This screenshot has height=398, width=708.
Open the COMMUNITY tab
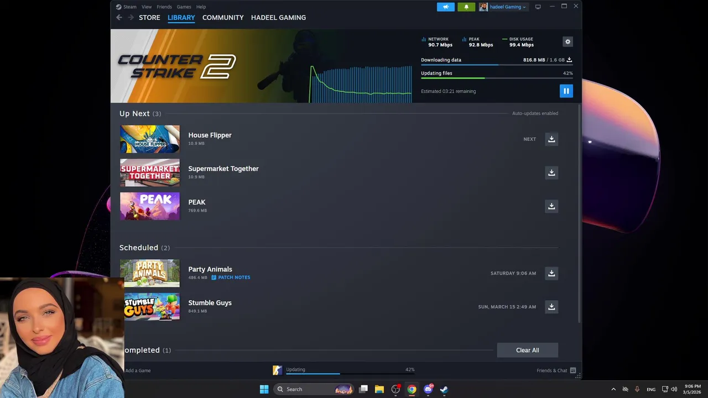click(223, 18)
